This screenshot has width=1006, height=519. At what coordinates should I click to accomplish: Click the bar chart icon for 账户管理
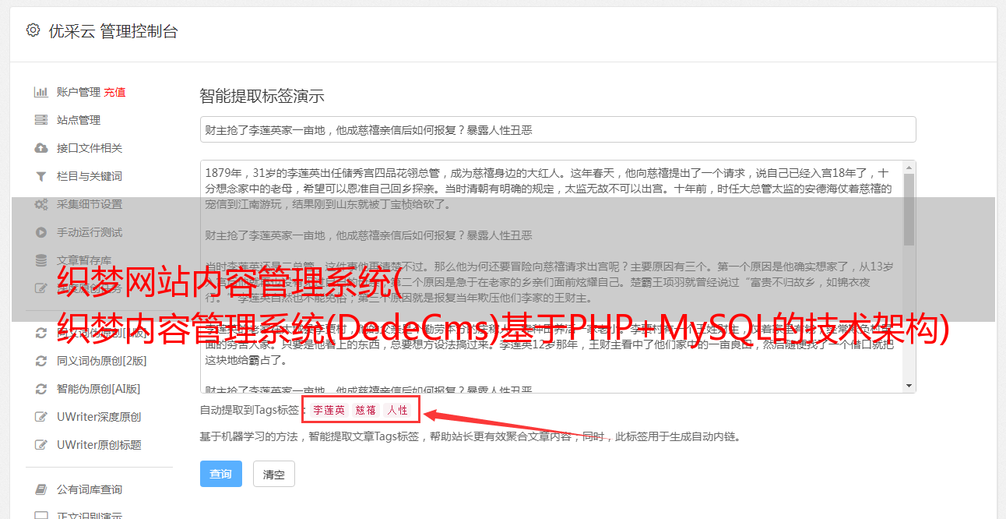coord(41,92)
